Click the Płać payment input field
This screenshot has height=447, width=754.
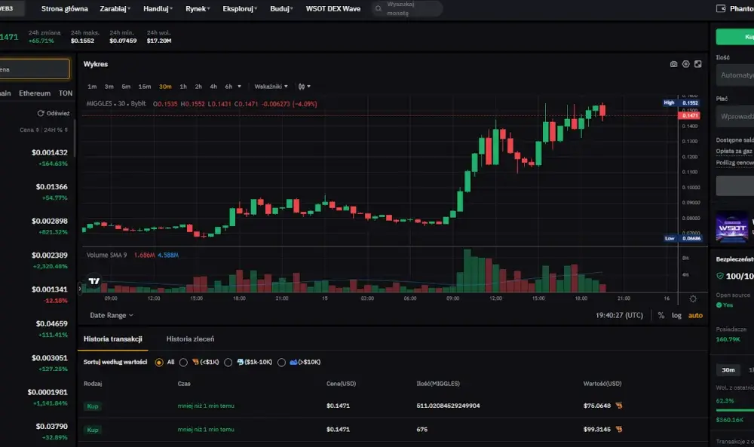click(x=734, y=116)
